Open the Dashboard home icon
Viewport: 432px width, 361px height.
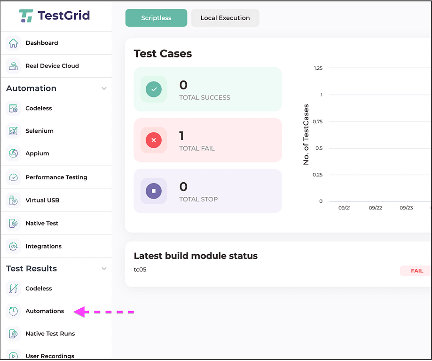point(13,43)
